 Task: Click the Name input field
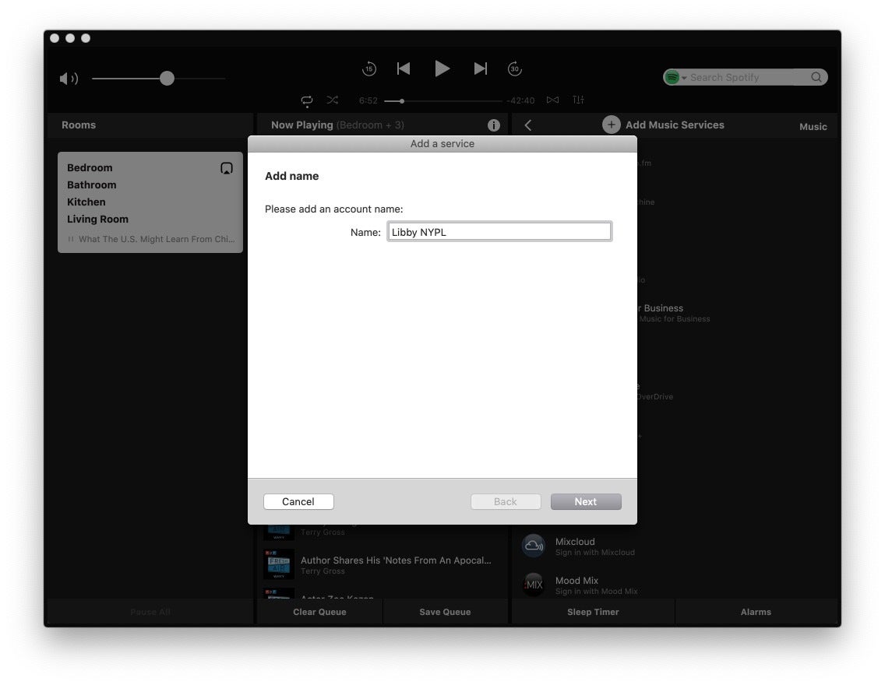[x=499, y=232]
